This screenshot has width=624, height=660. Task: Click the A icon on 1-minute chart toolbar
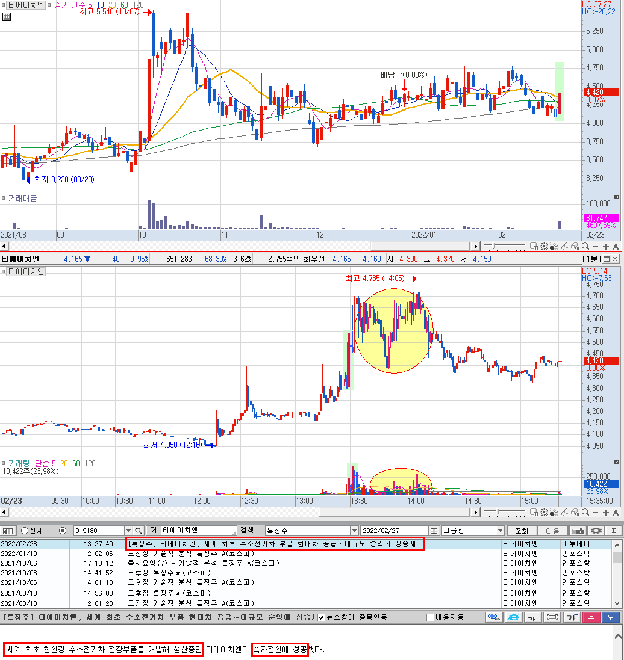(616, 512)
